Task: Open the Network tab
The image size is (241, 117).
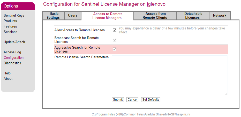Action: pyautogui.click(x=220, y=16)
